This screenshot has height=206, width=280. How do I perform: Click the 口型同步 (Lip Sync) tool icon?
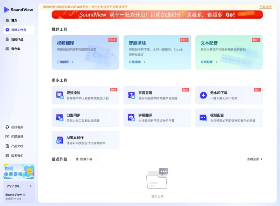click(x=60, y=117)
